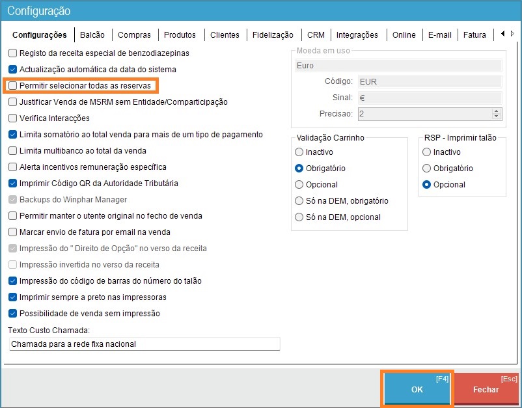Select Obrigatório under RSP - Imprimir talão
This screenshot has height=408, width=522.
[427, 169]
